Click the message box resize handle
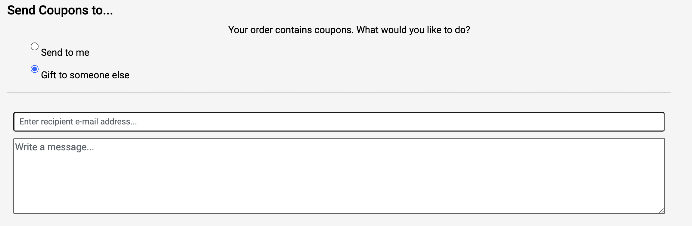 click(x=662, y=211)
